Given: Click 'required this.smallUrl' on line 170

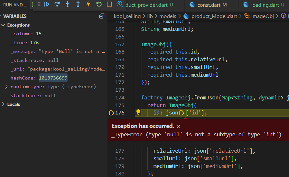Looking at the screenshot, I should click(181, 67).
